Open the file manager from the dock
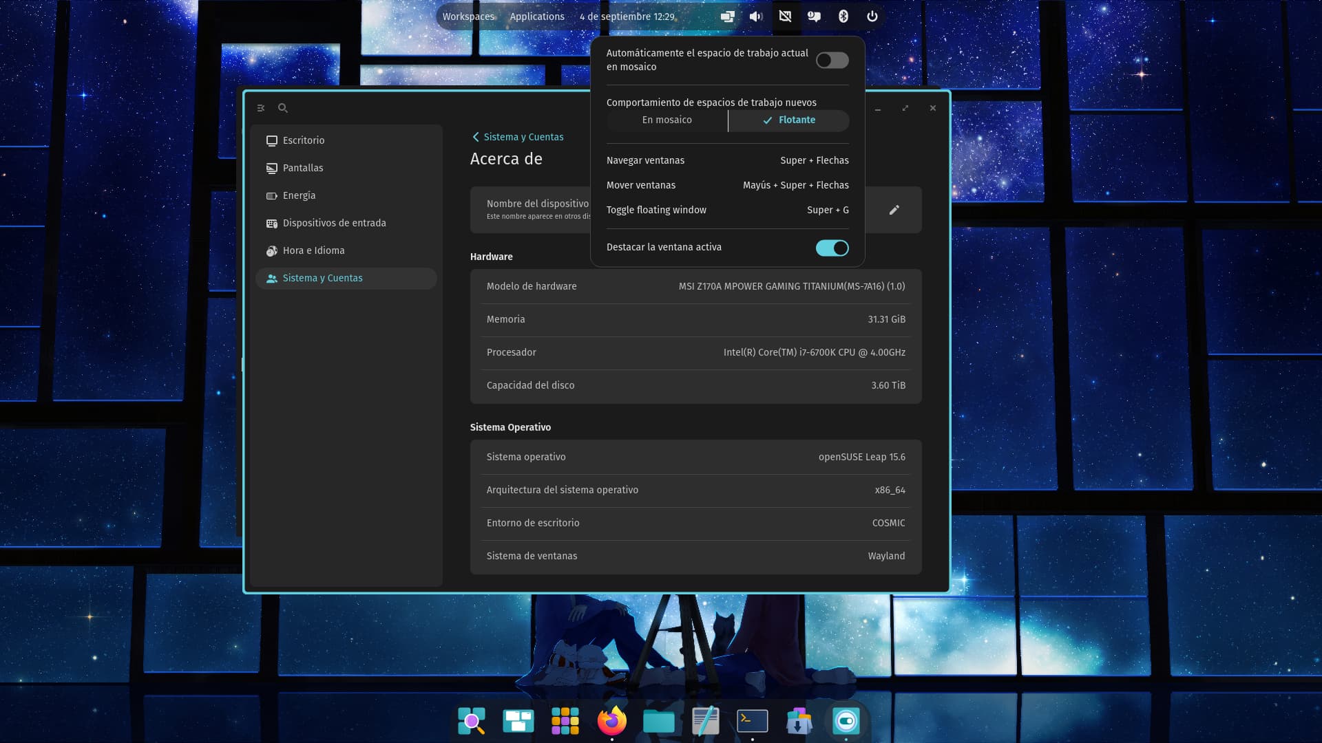 coord(658,721)
